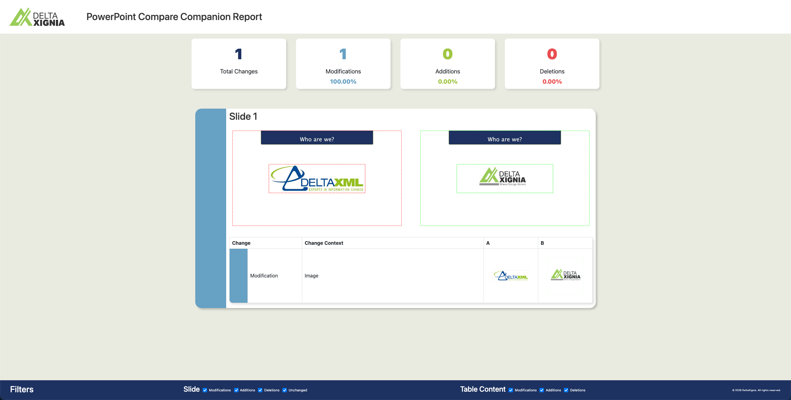
Task: Click the 'PowerPoint Compare Companion Report' title
Action: coord(174,17)
